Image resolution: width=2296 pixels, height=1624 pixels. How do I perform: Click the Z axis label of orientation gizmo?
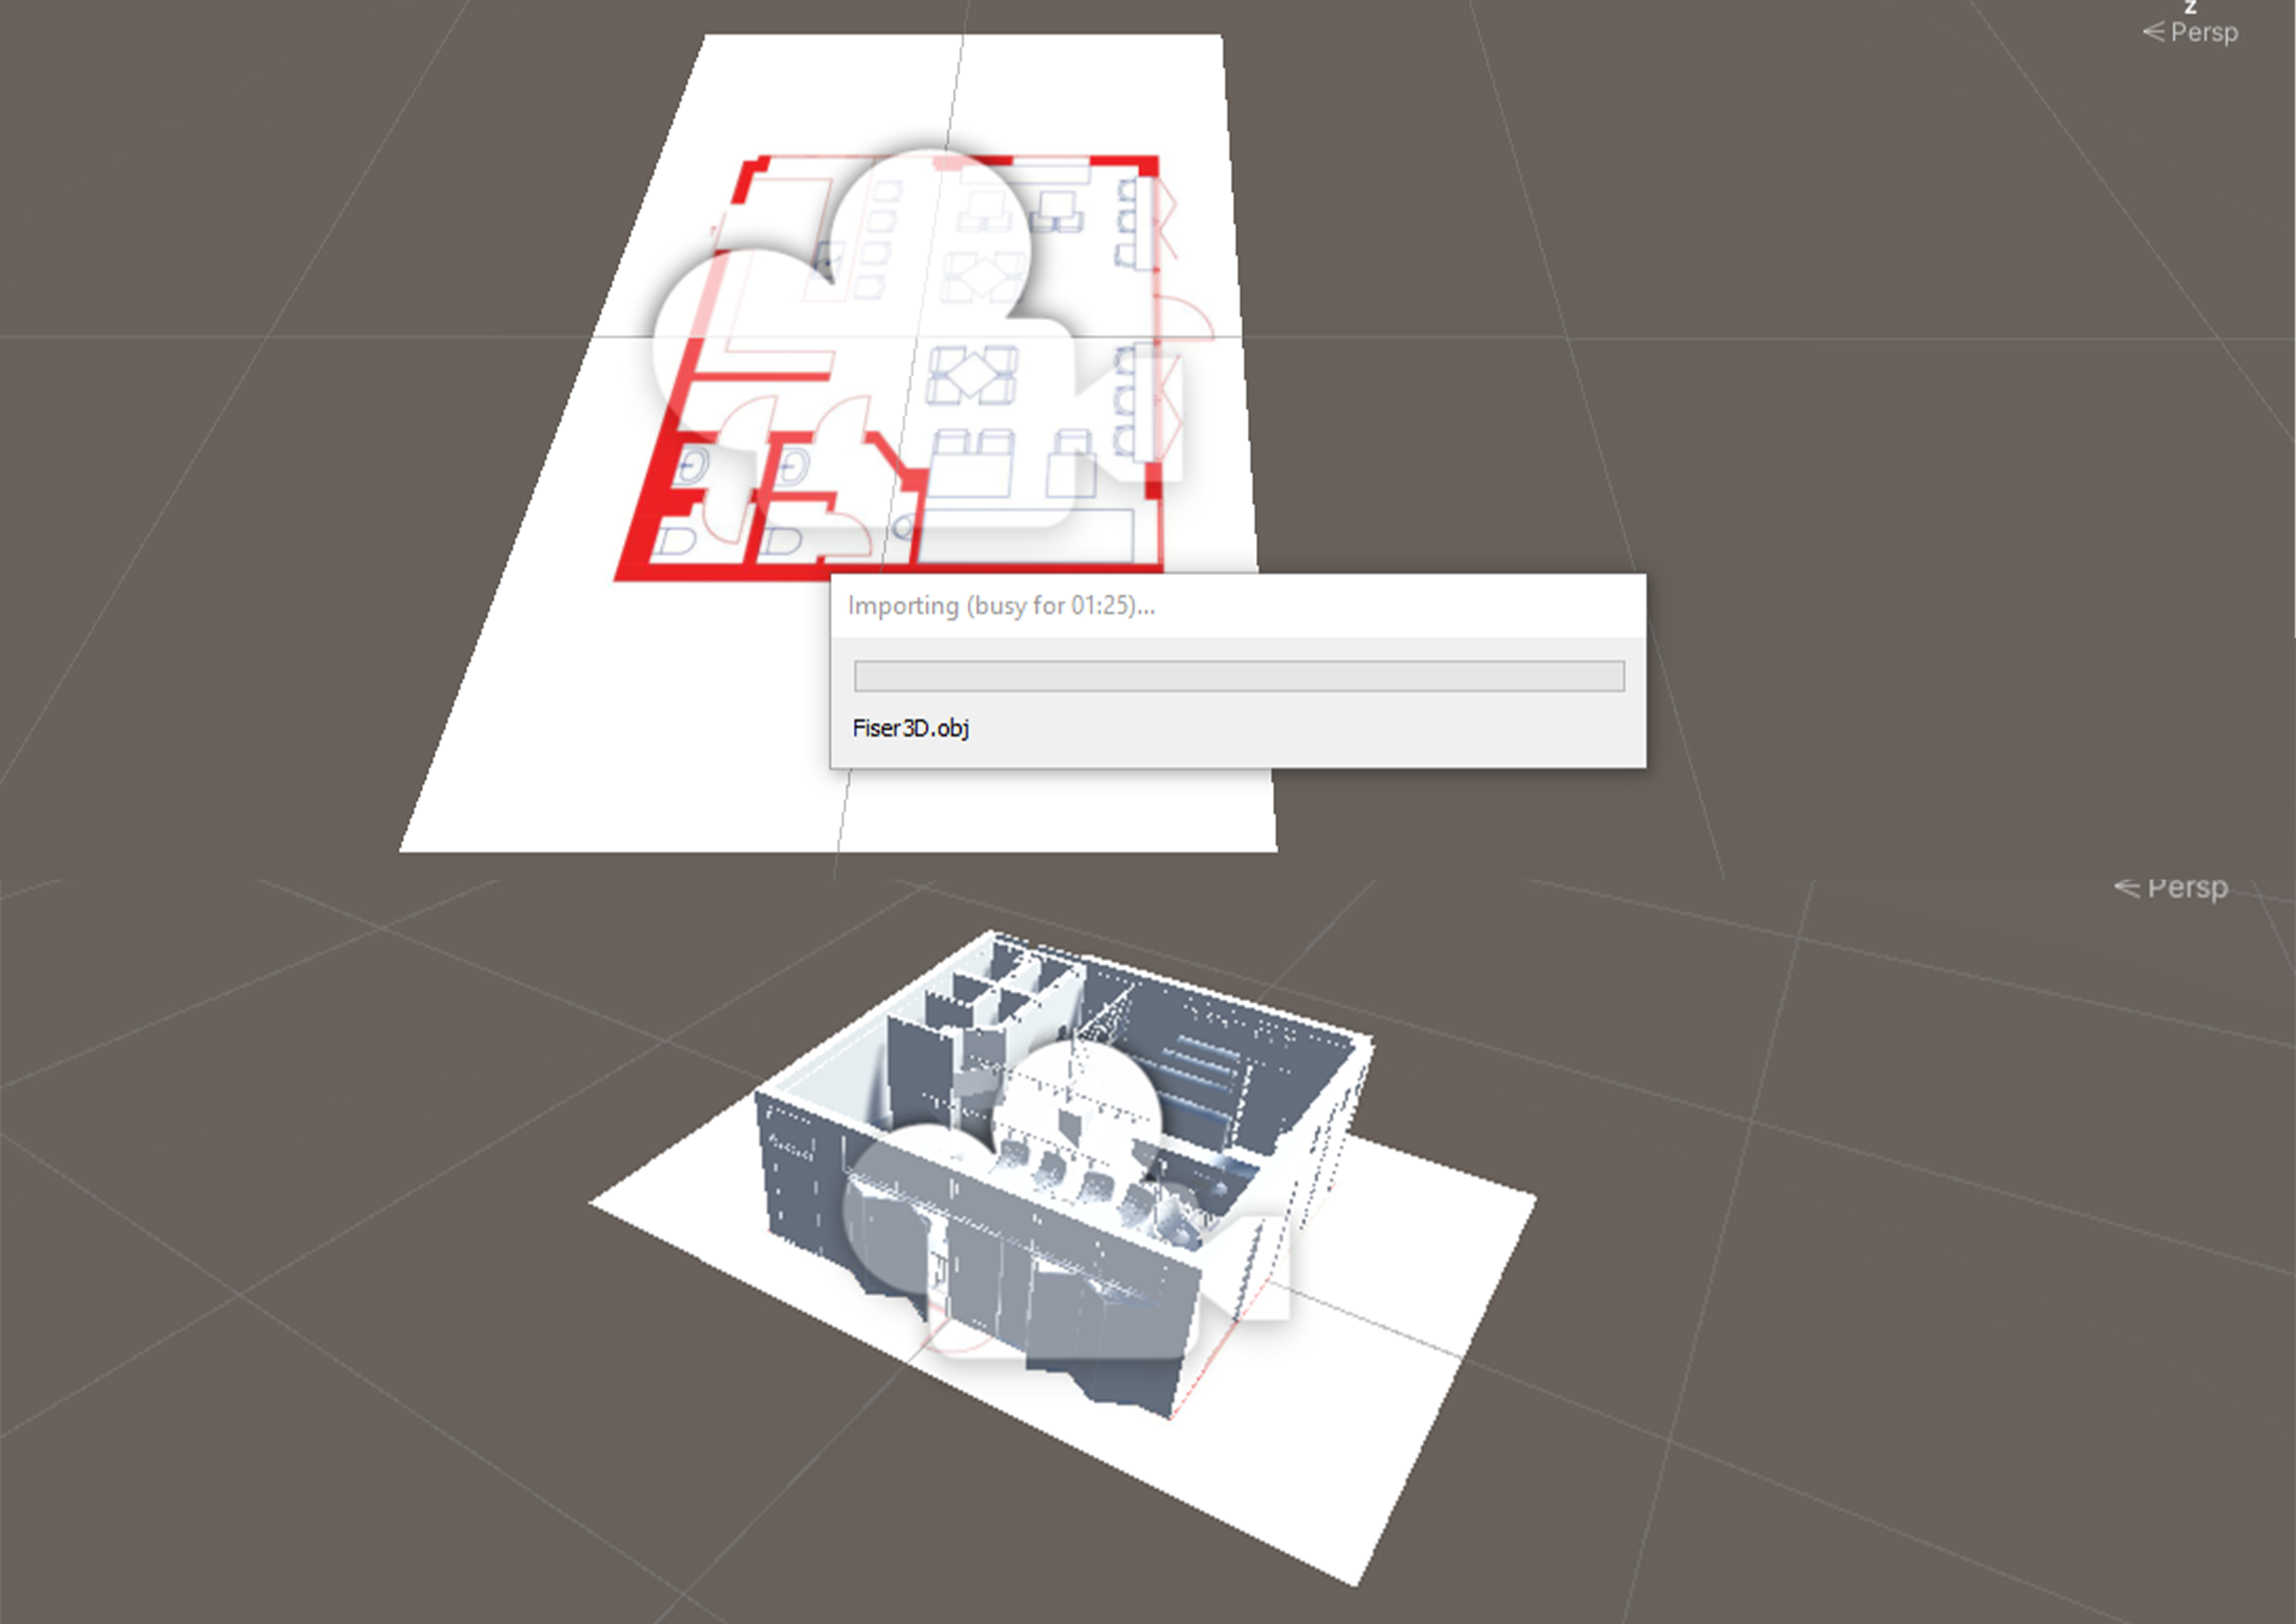[2190, 7]
